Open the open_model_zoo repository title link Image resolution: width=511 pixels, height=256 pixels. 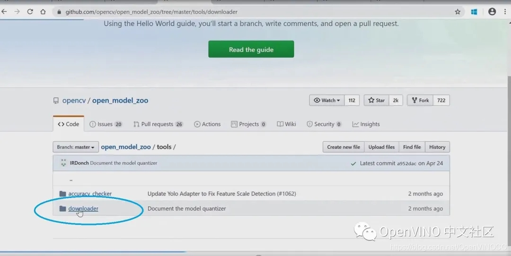[x=120, y=100]
